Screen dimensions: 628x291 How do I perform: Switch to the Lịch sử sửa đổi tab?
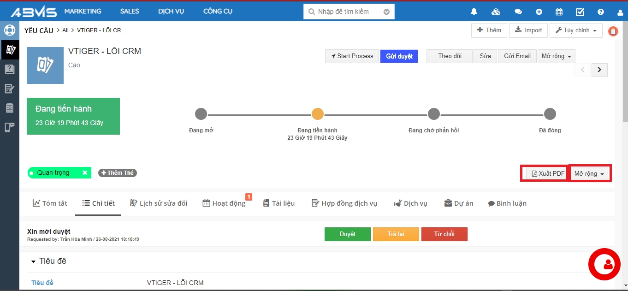tap(159, 203)
